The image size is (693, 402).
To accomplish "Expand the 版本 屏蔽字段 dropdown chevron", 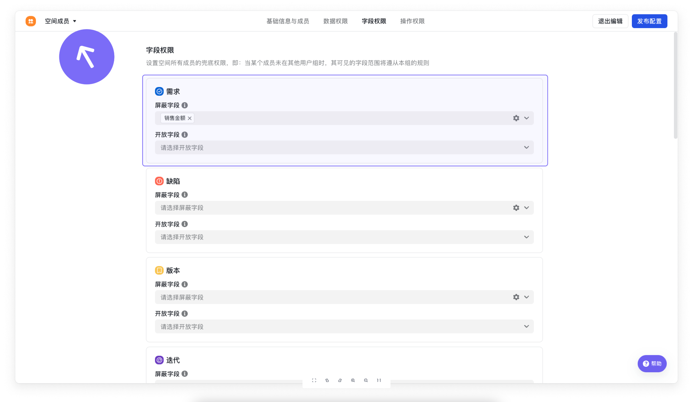I will click(527, 297).
